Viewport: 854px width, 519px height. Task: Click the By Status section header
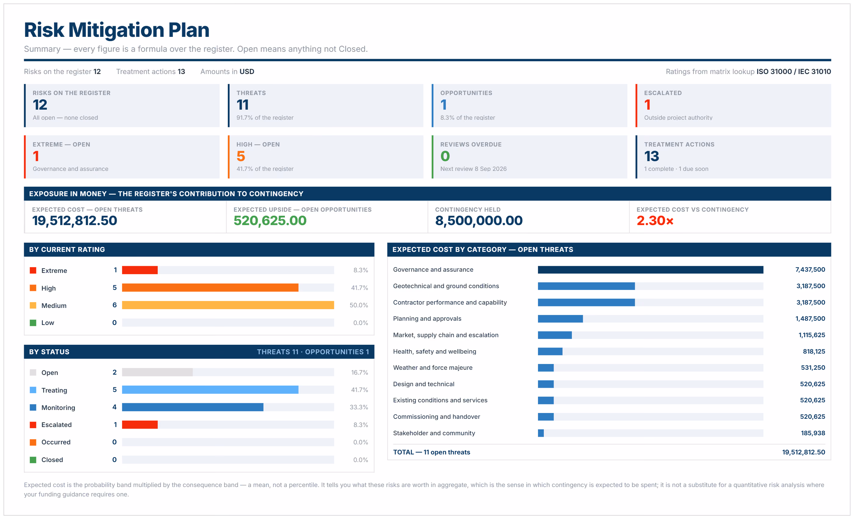click(199, 351)
